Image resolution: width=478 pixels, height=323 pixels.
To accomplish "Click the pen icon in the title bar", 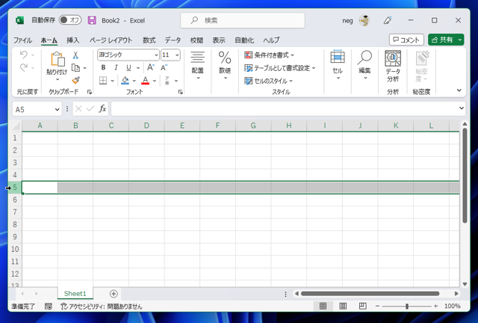I will click(388, 20).
